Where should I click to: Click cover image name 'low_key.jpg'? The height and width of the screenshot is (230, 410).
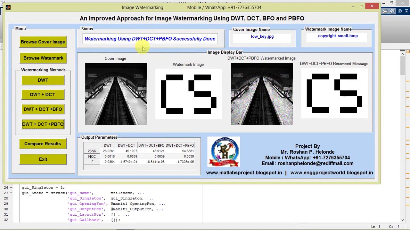pos(262,36)
